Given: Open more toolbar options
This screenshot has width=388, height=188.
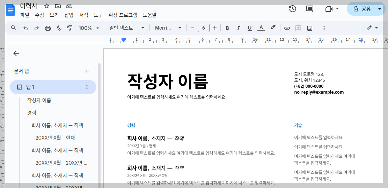Looking at the screenshot, I should click(x=324, y=28).
